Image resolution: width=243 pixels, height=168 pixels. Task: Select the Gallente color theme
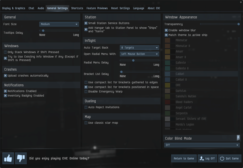pyautogui.click(x=201, y=63)
